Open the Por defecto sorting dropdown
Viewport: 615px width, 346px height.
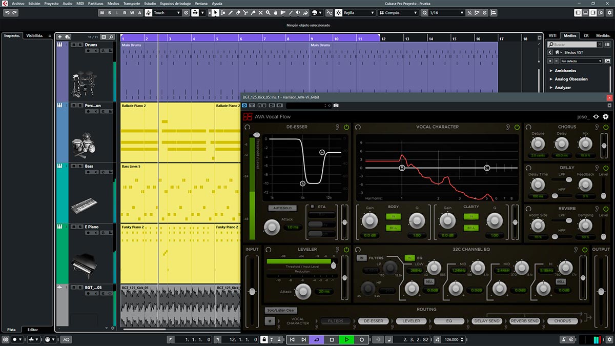pos(581,61)
